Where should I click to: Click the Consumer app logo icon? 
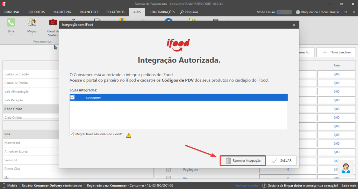coord(4,4)
